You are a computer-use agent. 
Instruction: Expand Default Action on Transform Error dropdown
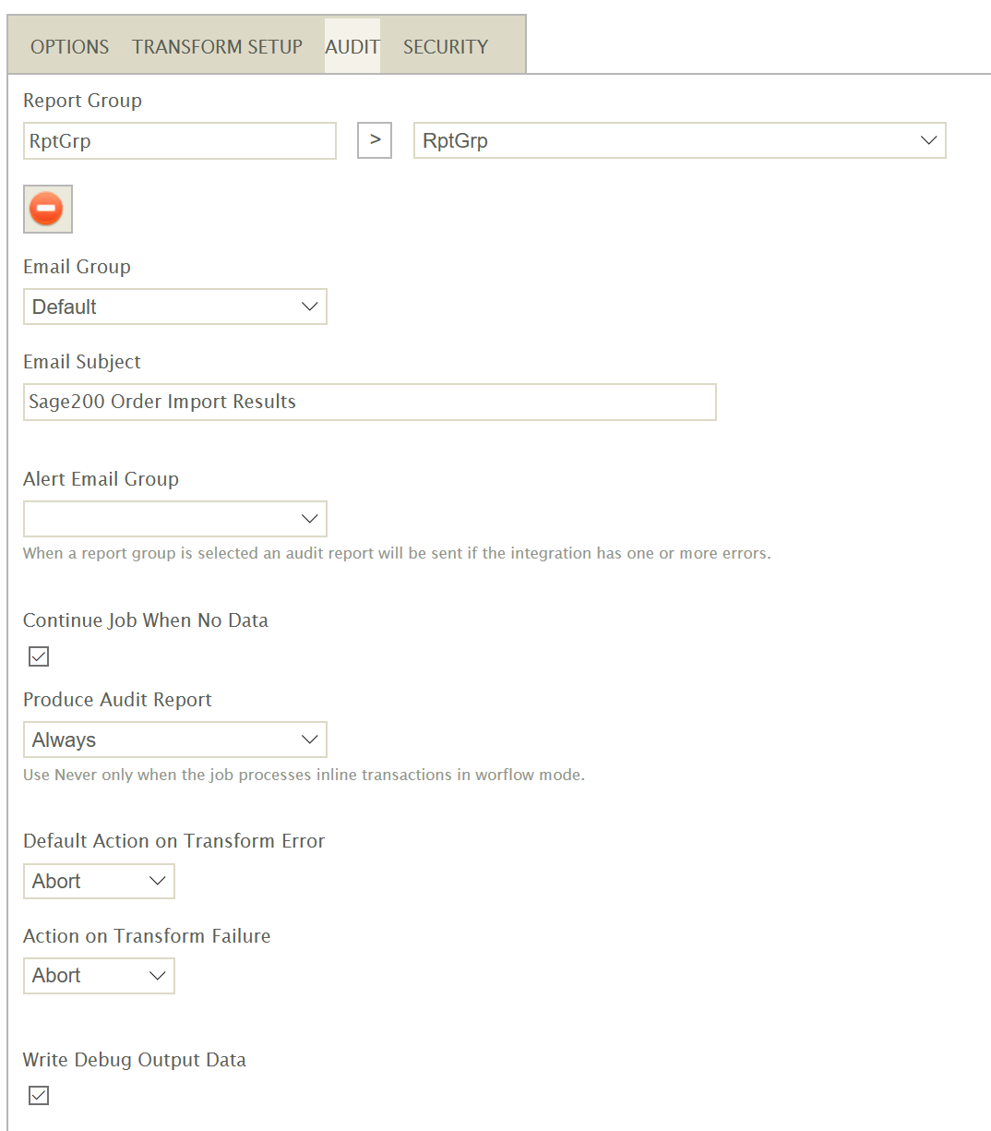click(x=99, y=881)
